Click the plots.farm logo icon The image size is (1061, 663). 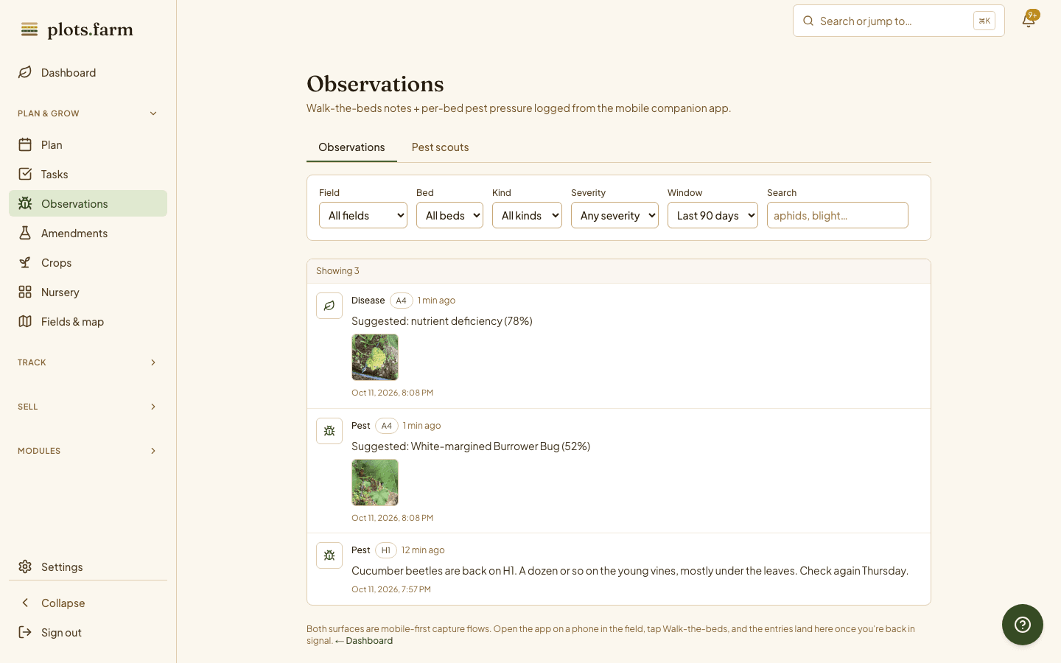click(29, 29)
